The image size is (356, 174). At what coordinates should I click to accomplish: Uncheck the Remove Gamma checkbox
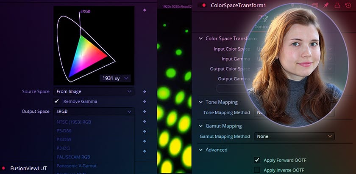coord(56,101)
